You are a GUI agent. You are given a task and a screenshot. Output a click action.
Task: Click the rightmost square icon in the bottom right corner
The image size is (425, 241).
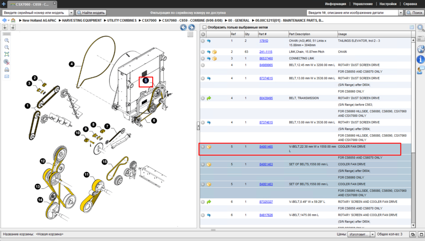421,235
